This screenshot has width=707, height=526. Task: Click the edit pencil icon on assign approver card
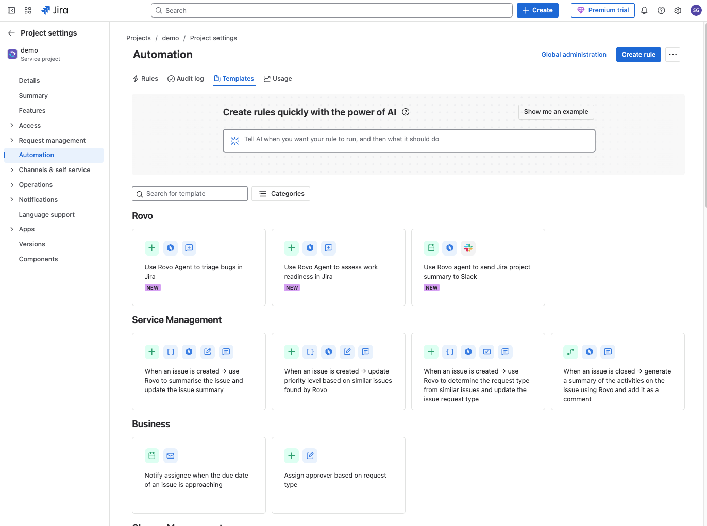coord(310,456)
